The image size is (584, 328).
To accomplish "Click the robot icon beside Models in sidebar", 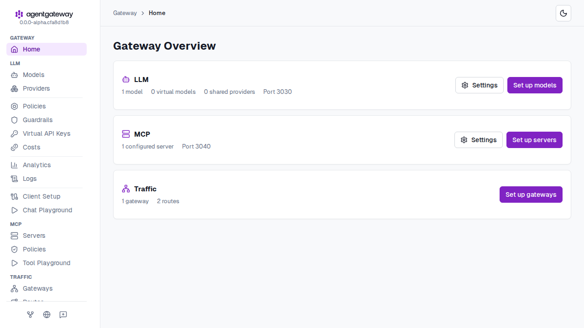I will [15, 75].
